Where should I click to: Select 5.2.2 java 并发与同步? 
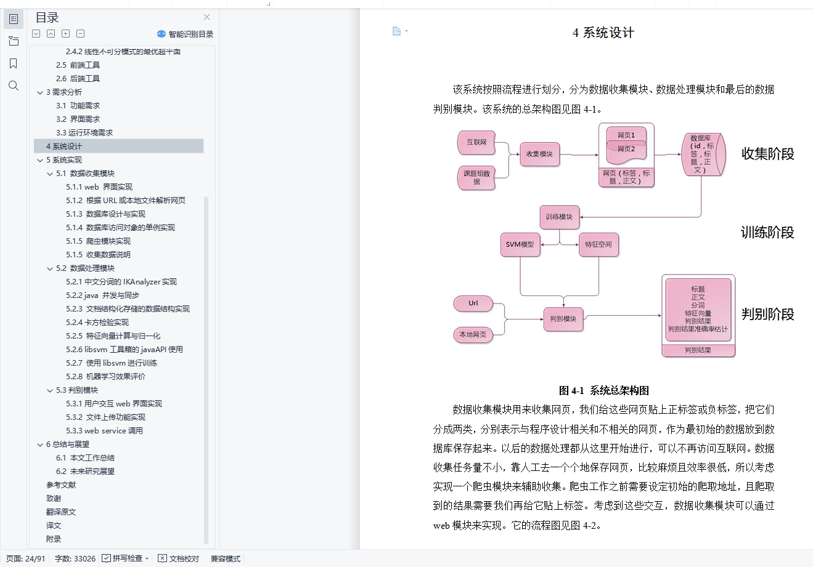pos(103,296)
